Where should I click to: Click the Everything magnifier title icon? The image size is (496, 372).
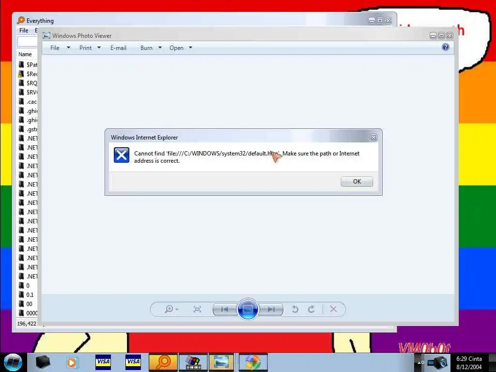coord(20,20)
